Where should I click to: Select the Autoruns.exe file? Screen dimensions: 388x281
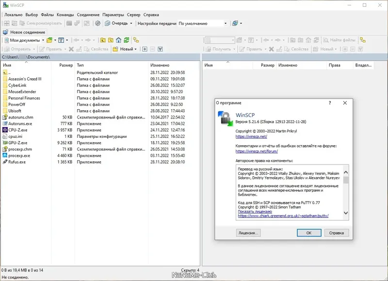100,124
